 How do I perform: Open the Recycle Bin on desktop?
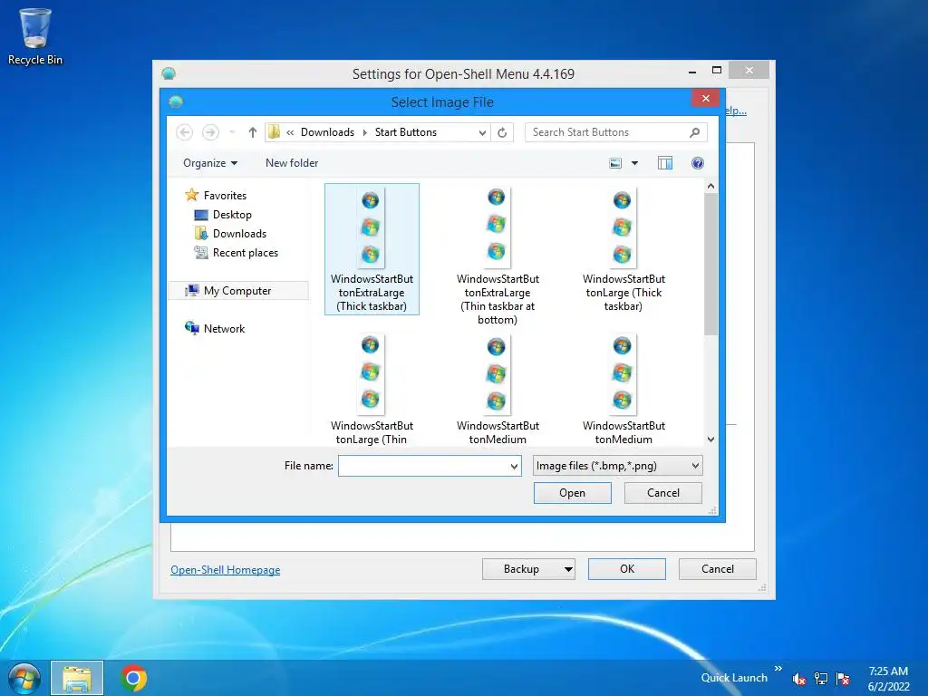[x=35, y=36]
